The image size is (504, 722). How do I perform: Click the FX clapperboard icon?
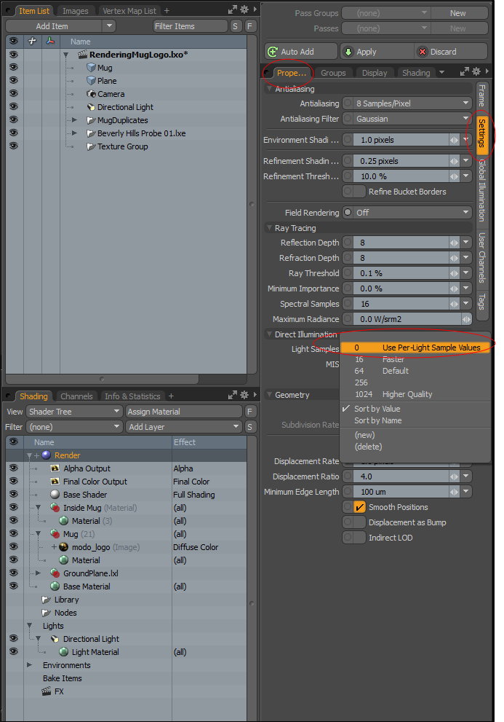[x=47, y=691]
